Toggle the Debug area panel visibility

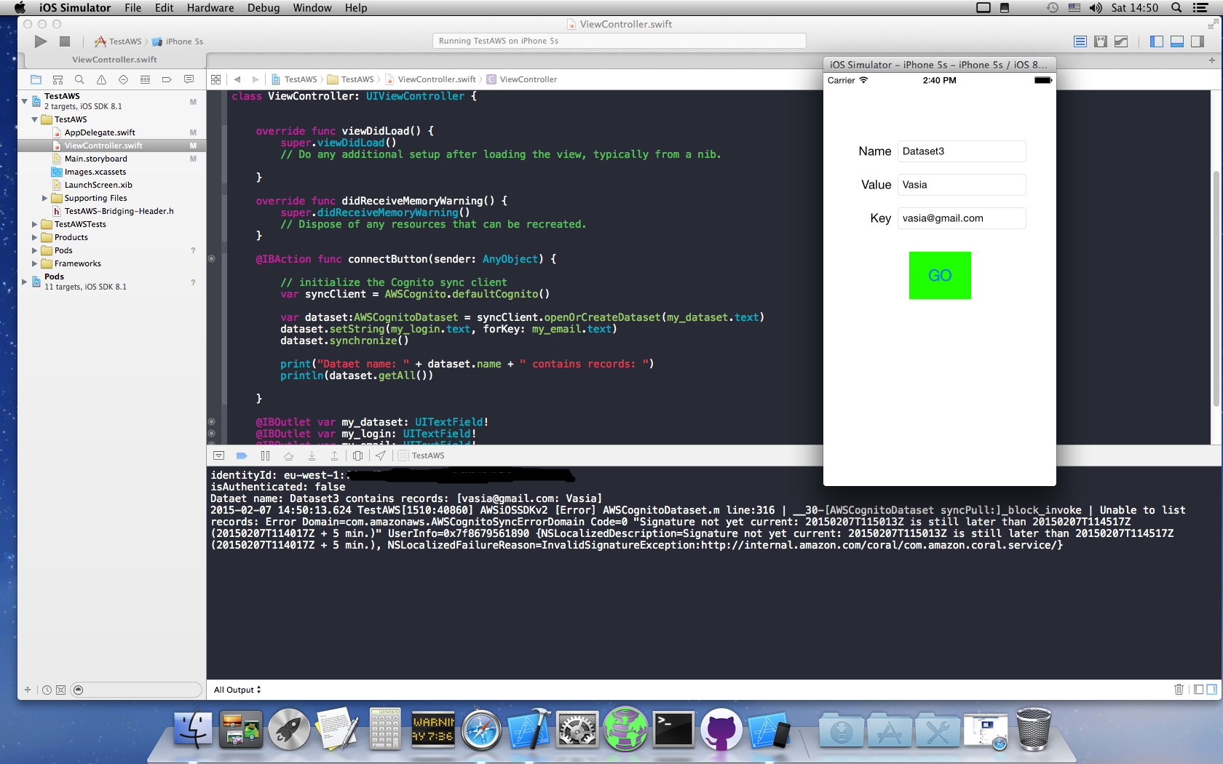[x=1177, y=41]
